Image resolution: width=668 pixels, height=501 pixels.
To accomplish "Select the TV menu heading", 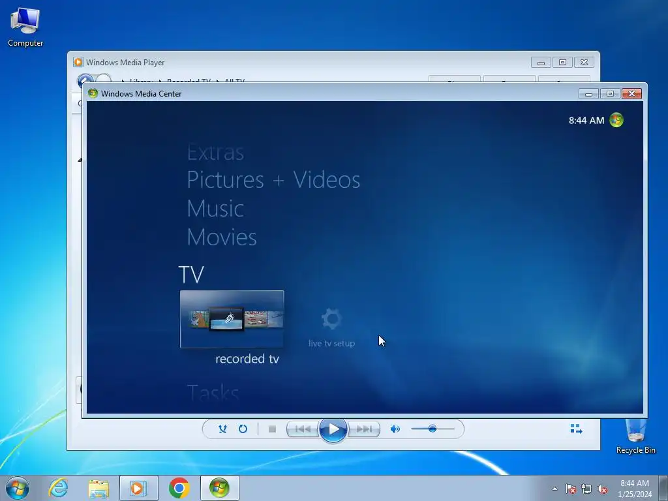I will (x=191, y=275).
